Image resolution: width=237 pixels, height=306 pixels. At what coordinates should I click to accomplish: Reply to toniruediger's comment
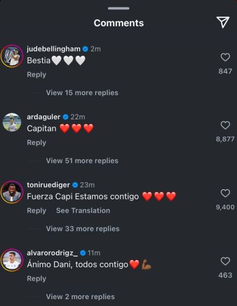tap(37, 210)
